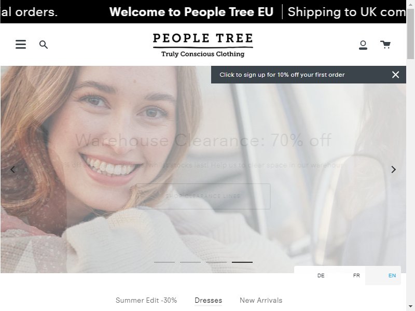The image size is (415, 311).
Task: Go to the next carousel slide arrow
Action: coord(394,169)
